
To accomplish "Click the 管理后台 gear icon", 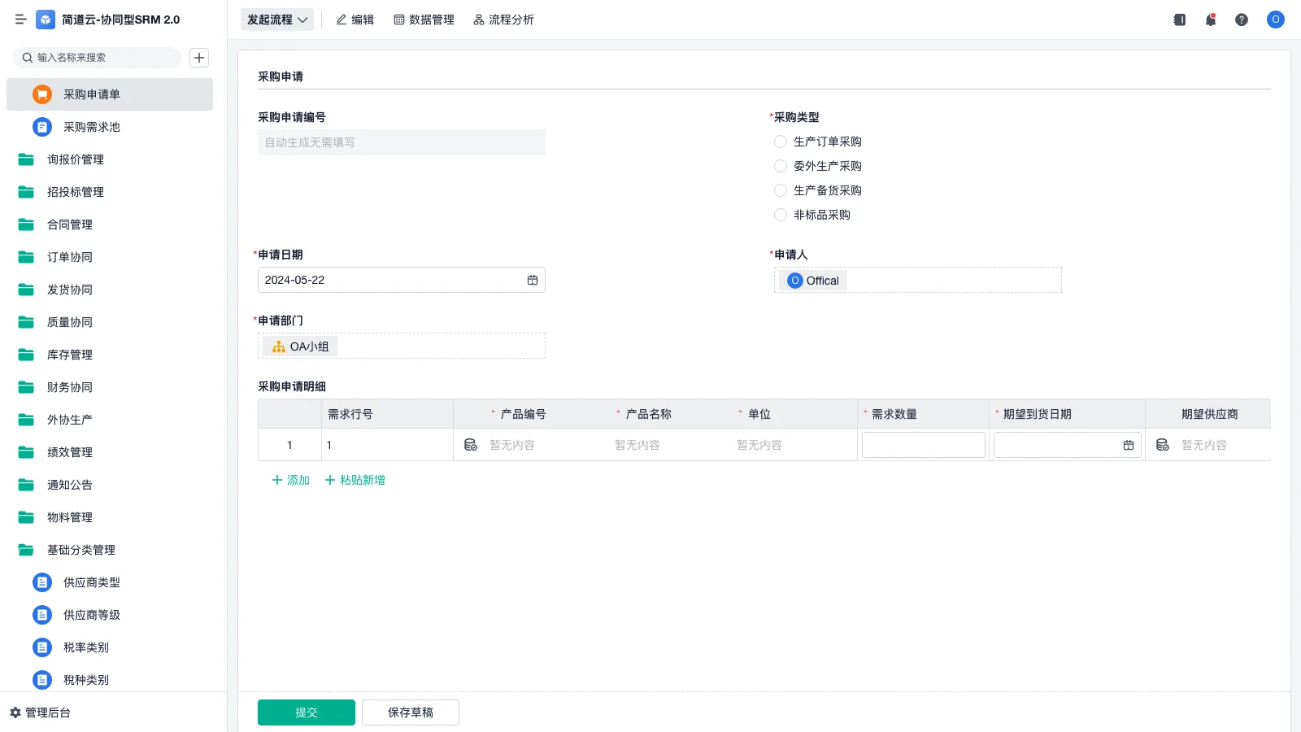I will click(15, 712).
